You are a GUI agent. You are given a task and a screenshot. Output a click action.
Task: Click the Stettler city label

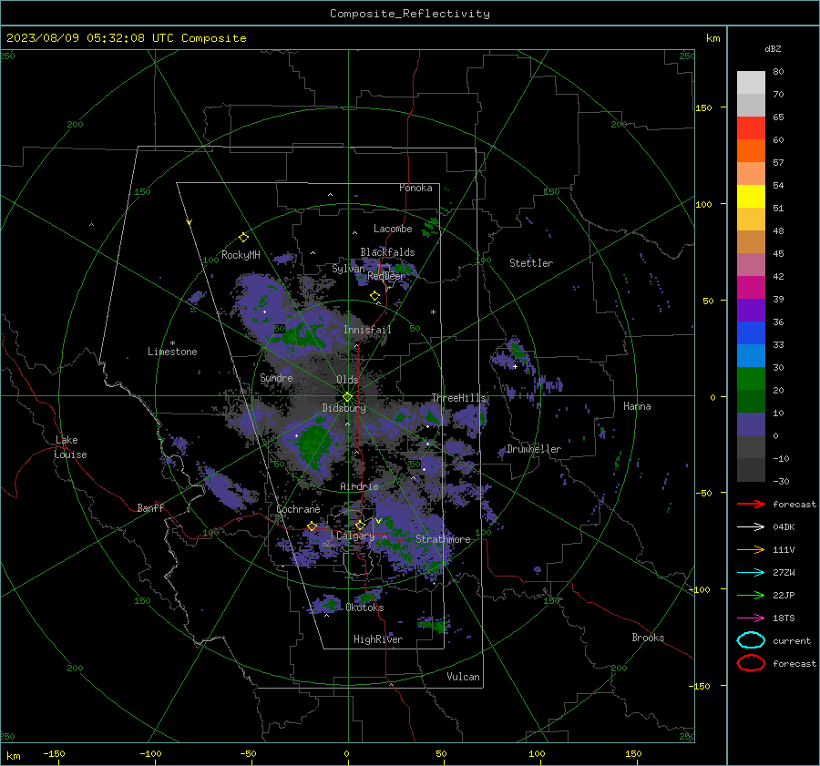[x=531, y=263]
